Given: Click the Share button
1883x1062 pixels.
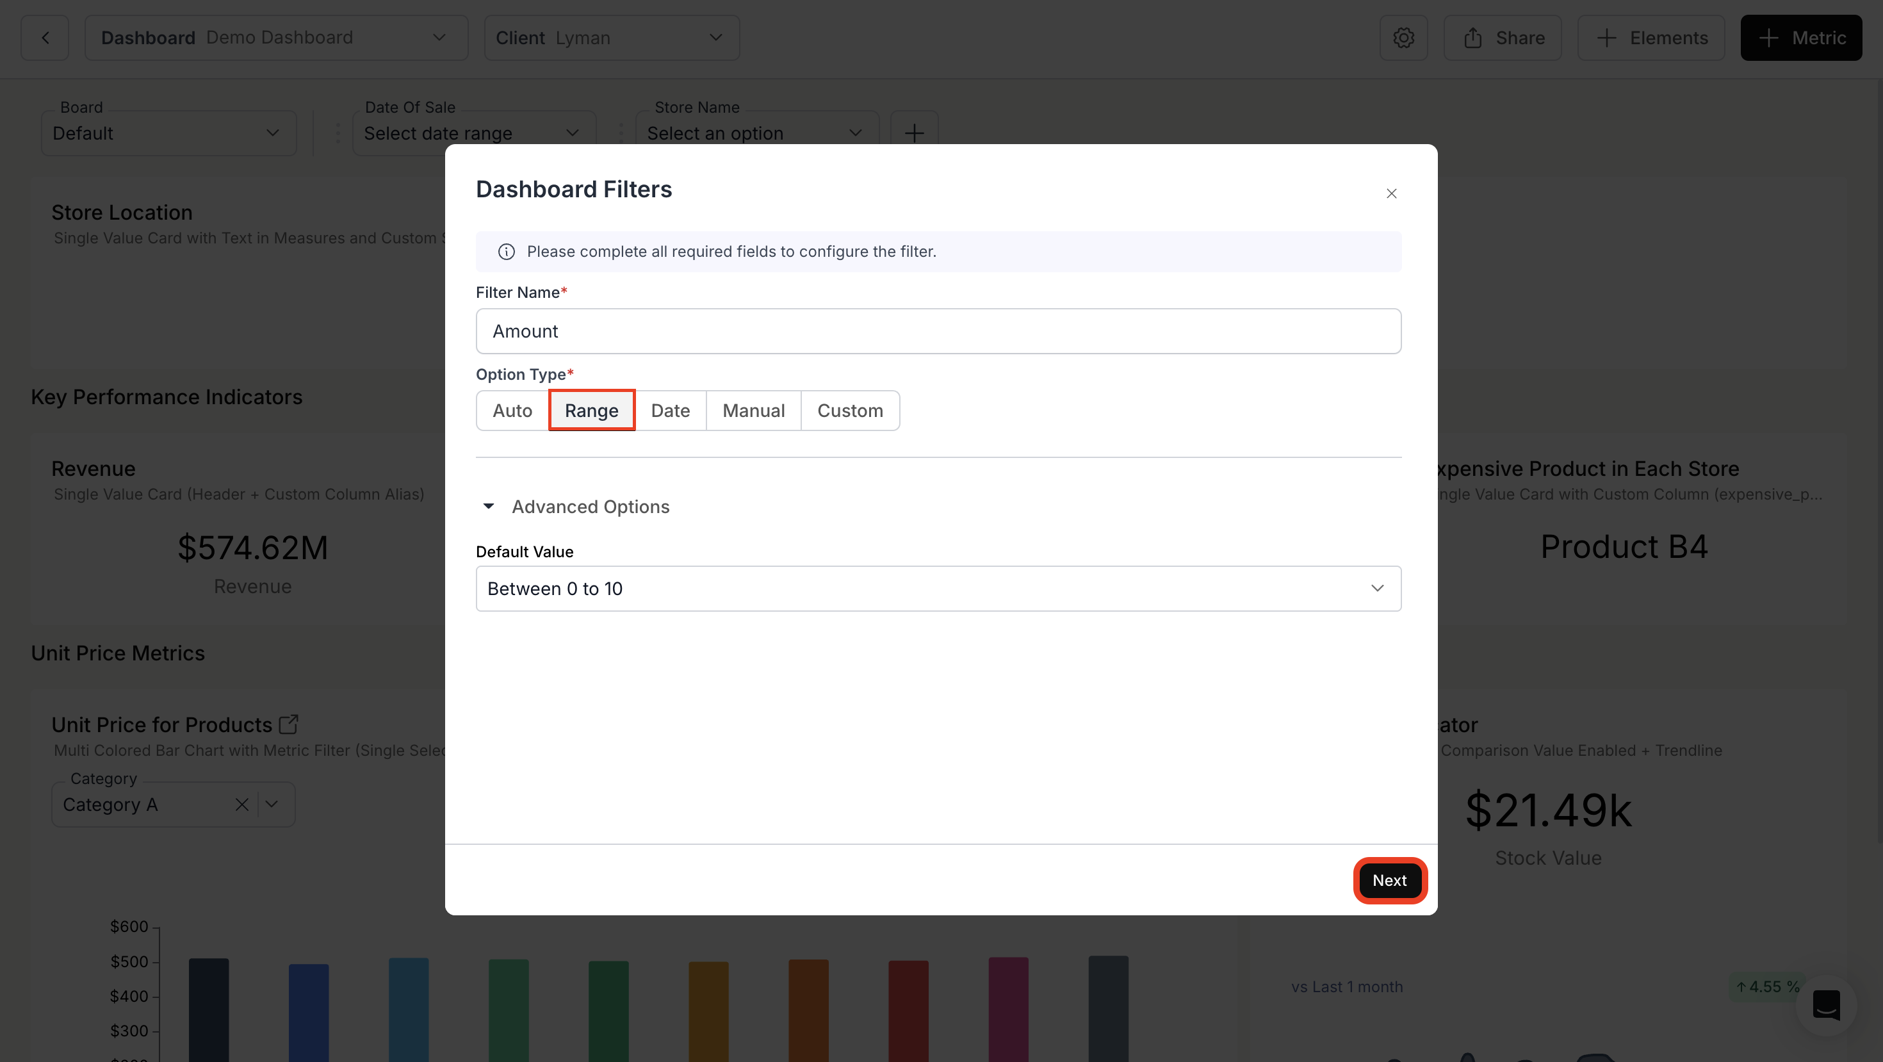Looking at the screenshot, I should 1503,38.
